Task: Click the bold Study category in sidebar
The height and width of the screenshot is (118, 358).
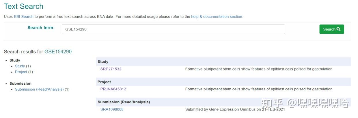Action: [x=15, y=60]
